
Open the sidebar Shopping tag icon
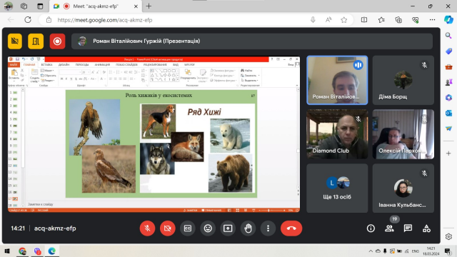[x=448, y=51]
